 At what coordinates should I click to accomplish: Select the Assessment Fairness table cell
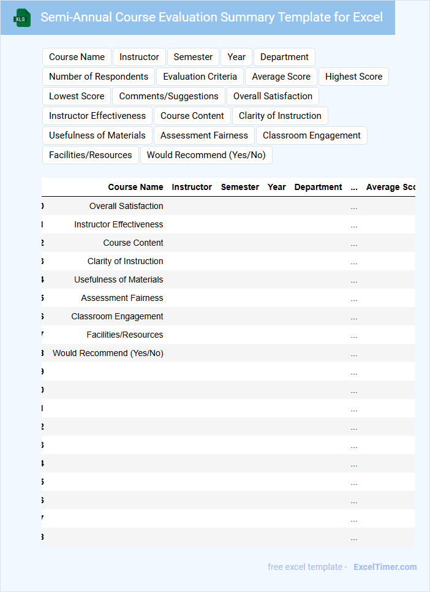coord(122,298)
